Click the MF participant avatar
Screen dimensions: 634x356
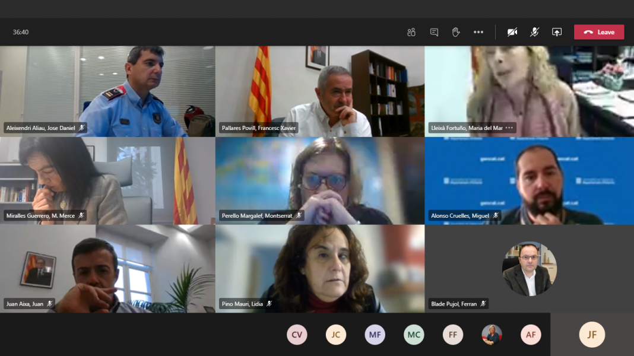coord(375,335)
